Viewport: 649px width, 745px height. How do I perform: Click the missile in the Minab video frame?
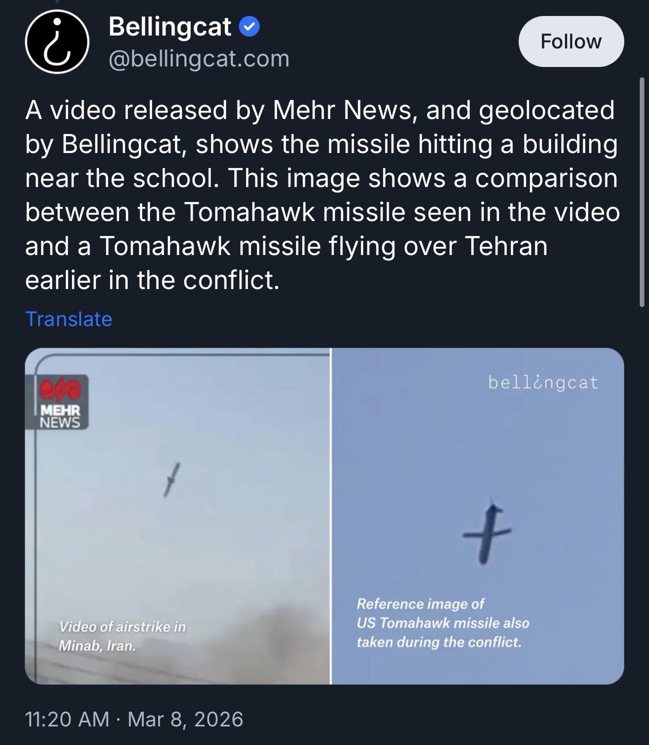172,479
